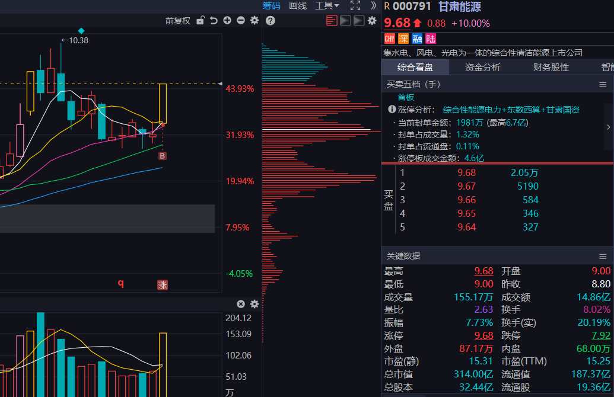The height and width of the screenshot is (397, 614).
Task: Click the 10.38 high price label
Action: pyautogui.click(x=75, y=40)
